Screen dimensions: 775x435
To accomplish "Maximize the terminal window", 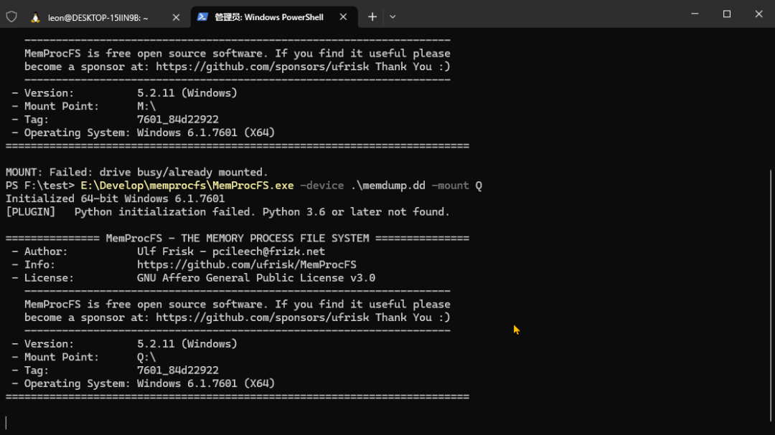I will (x=726, y=14).
